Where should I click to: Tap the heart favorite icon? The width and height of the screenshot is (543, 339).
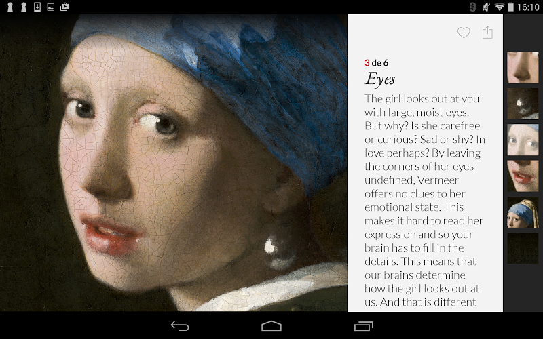464,33
